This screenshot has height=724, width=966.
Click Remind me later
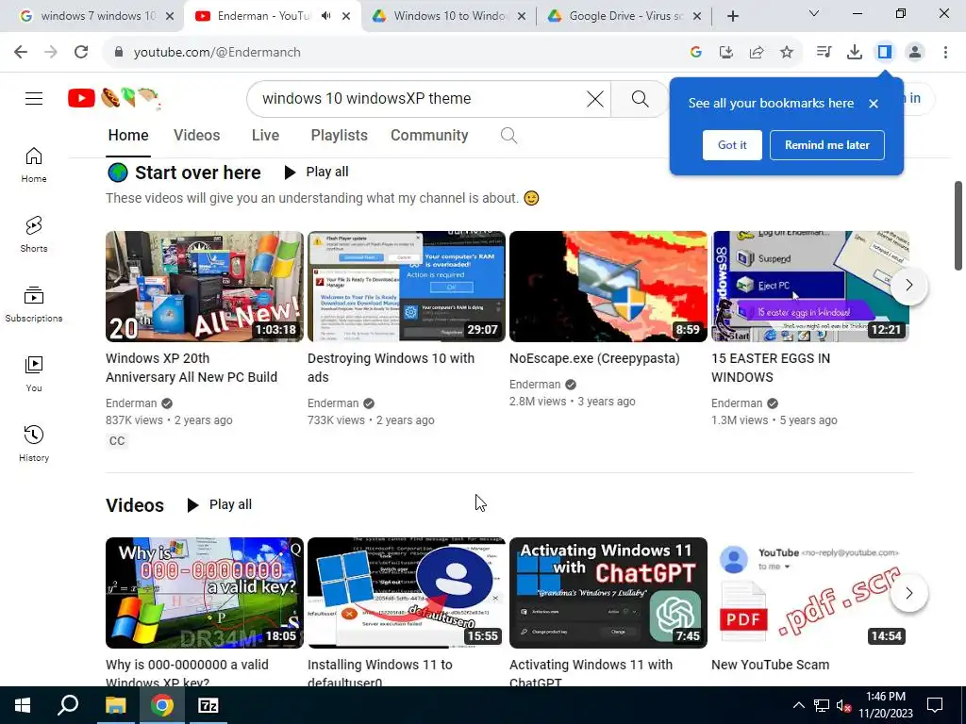tap(826, 145)
